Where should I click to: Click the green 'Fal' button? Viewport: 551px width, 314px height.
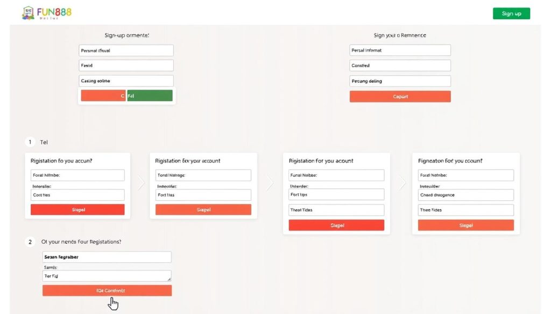tap(150, 96)
